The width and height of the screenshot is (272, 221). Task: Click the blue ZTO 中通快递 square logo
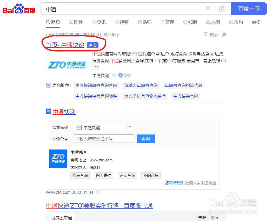58,159
